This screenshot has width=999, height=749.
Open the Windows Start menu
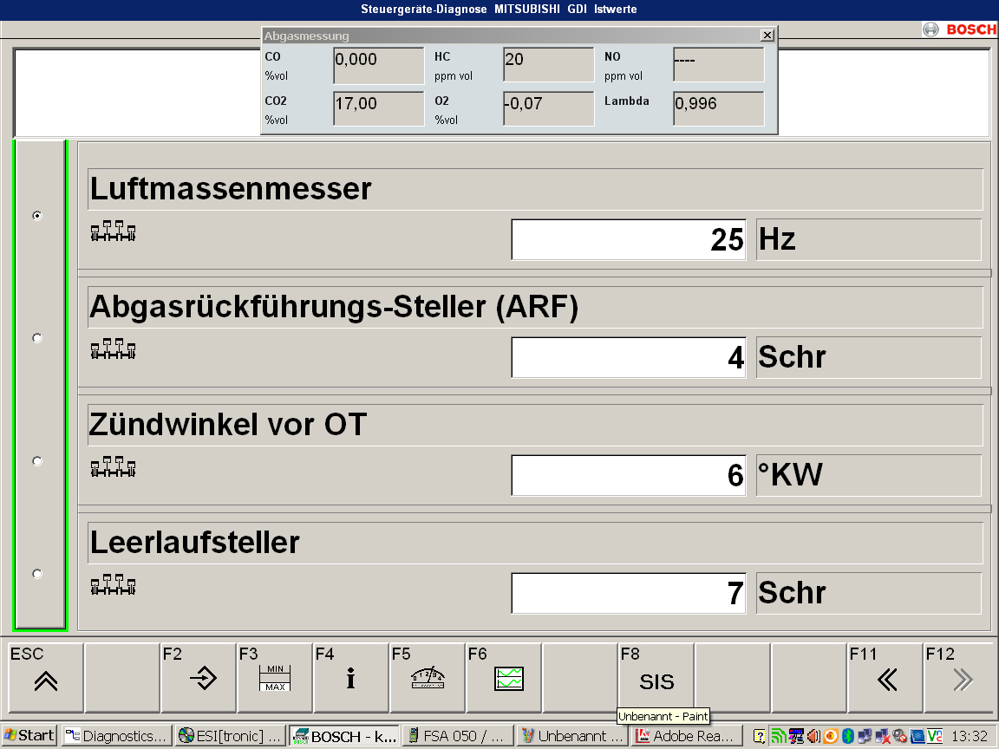29,736
